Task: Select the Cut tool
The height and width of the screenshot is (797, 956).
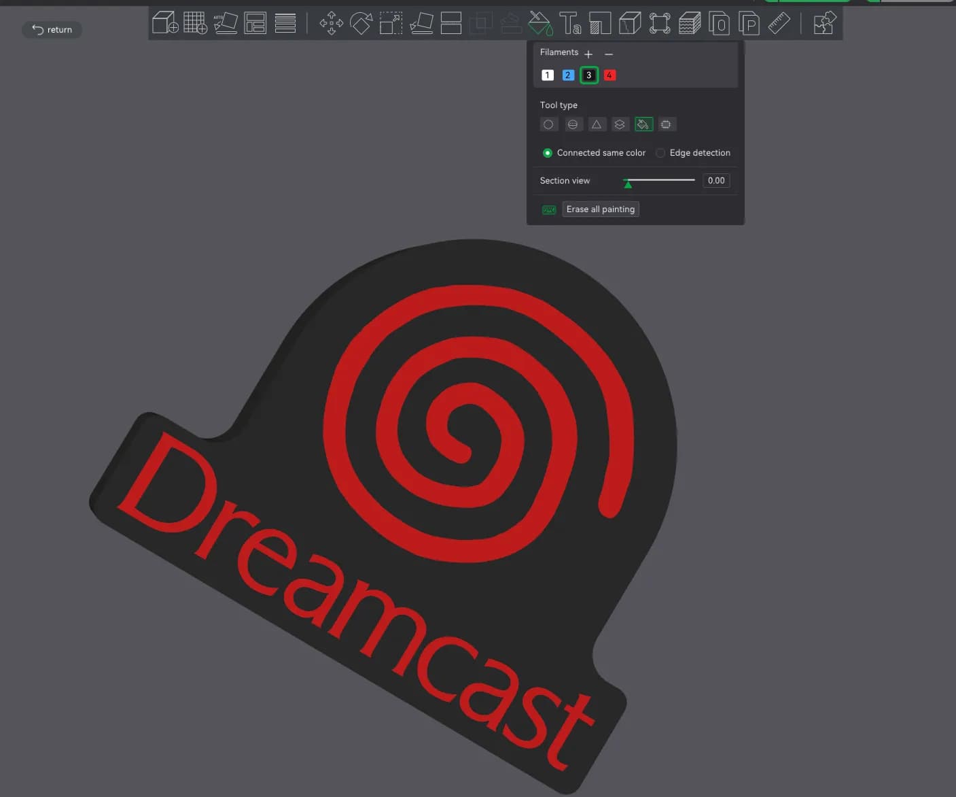Action: pos(451,23)
